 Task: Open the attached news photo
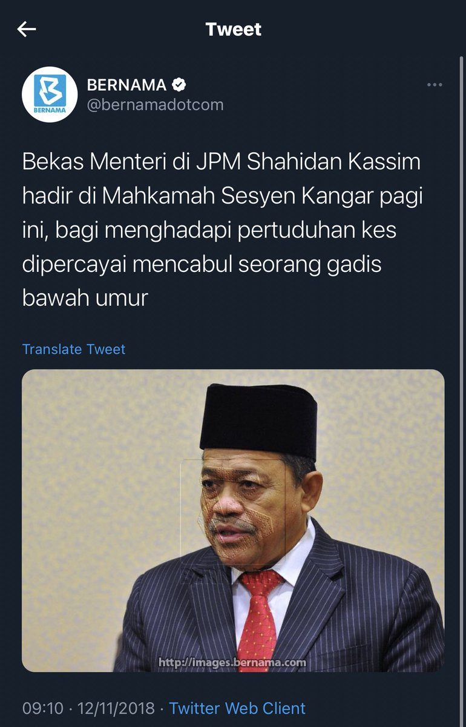[x=233, y=520]
